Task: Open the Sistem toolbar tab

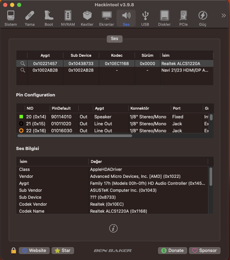Action: pyautogui.click(x=11, y=18)
